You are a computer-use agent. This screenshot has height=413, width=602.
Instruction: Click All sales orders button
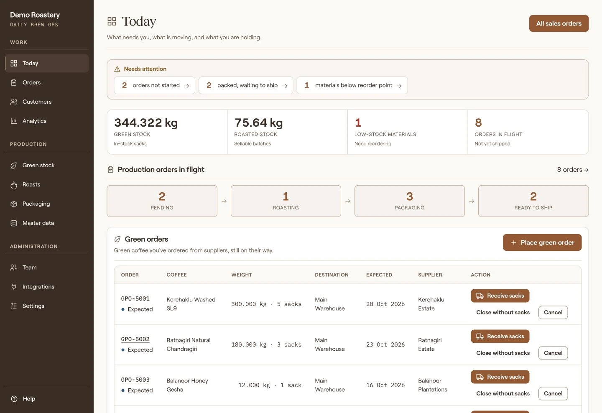coord(559,23)
